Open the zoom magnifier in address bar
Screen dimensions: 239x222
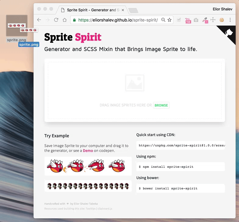point(163,20)
